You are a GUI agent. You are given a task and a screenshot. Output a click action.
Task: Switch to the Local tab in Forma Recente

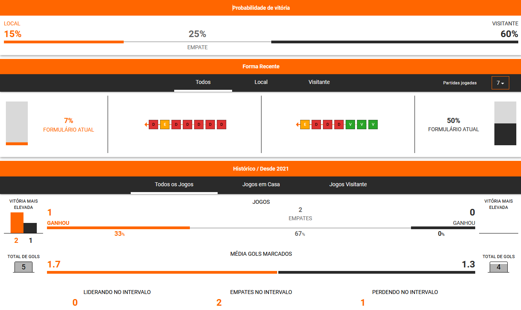pyautogui.click(x=261, y=82)
